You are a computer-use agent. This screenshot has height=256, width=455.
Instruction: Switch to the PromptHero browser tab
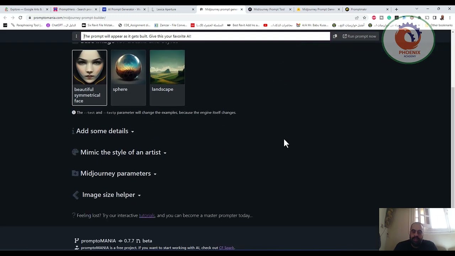pyautogui.click(x=75, y=9)
